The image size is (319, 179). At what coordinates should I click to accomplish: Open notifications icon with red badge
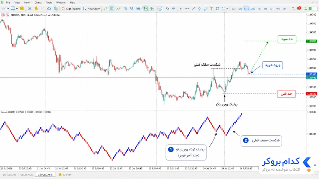(299, 8)
